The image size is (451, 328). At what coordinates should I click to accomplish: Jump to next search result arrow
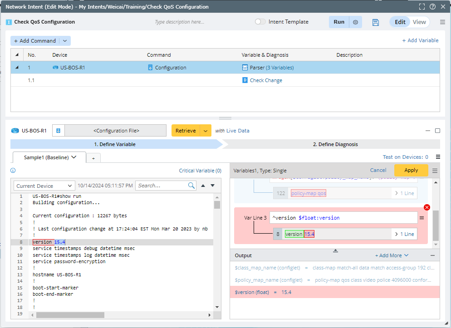212,186
